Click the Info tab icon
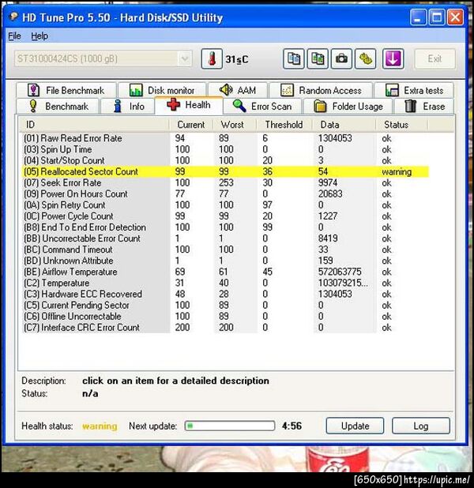The height and width of the screenshot is (488, 474). coord(118,106)
